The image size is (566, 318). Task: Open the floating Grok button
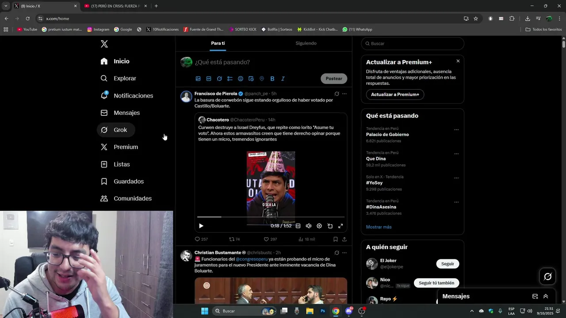click(547, 276)
